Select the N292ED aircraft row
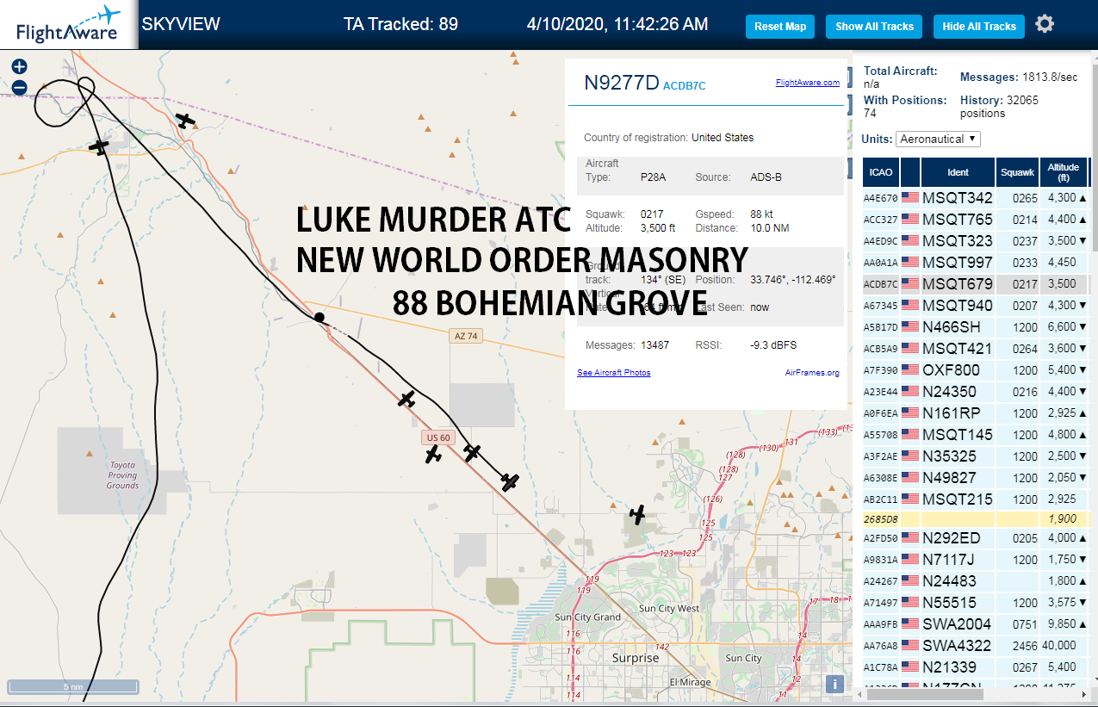 pyautogui.click(x=976, y=538)
